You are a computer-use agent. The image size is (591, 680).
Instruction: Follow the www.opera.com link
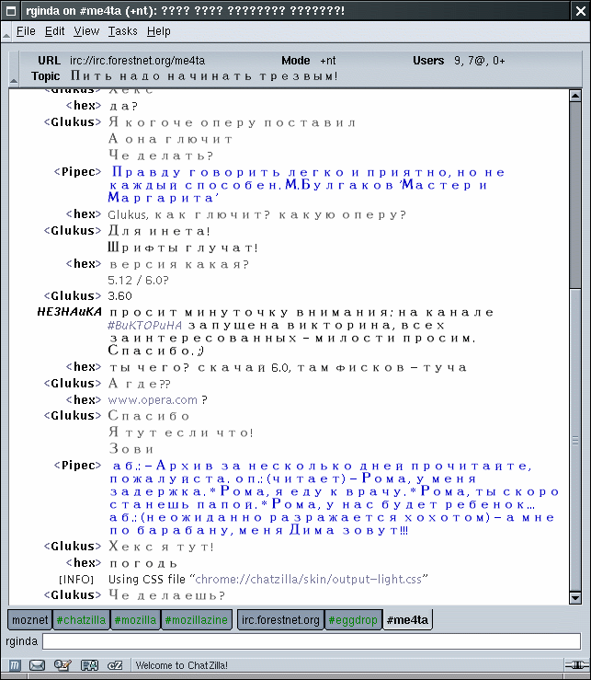(x=153, y=399)
